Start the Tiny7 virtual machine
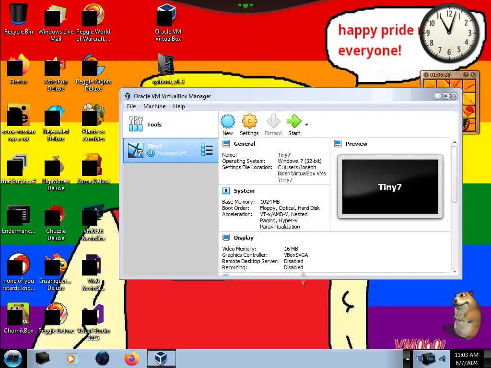The image size is (491, 368). click(x=294, y=125)
